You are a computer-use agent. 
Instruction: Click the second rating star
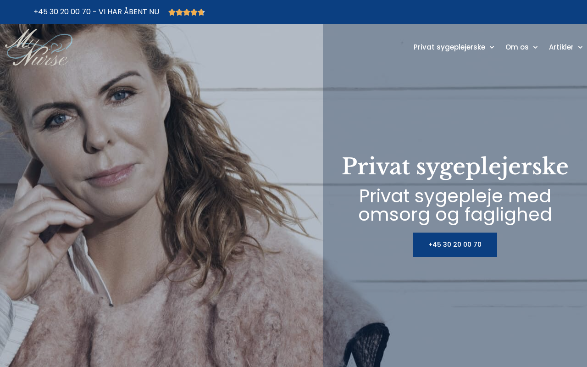(x=179, y=12)
